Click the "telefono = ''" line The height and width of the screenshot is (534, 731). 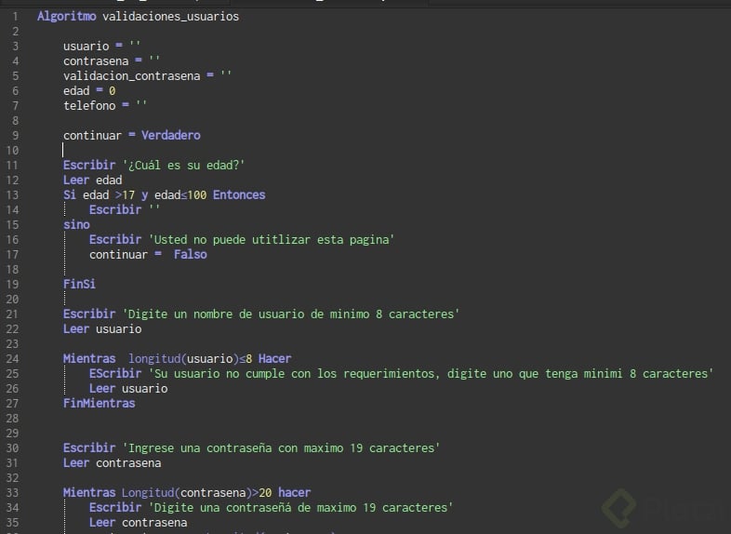click(x=105, y=106)
